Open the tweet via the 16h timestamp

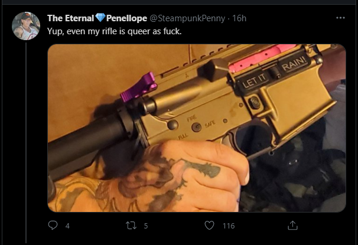tap(239, 18)
